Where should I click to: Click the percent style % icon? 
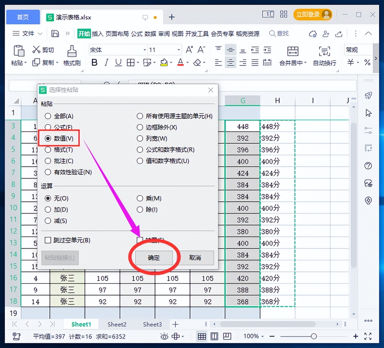coord(367,62)
